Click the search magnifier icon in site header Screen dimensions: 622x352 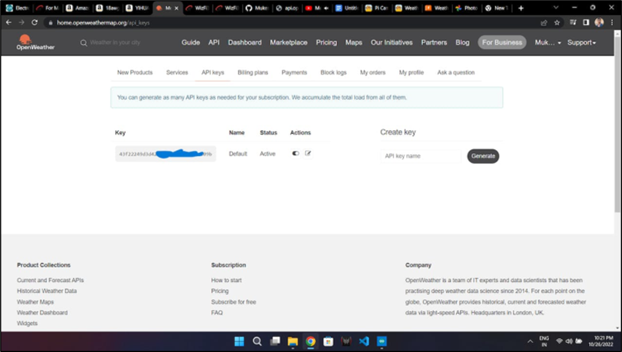[84, 42]
